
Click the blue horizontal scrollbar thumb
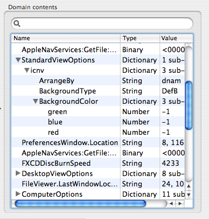coord(80,204)
